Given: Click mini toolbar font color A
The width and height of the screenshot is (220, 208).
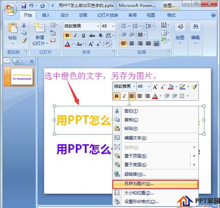Looking at the screenshot, I should [x=155, y=96].
